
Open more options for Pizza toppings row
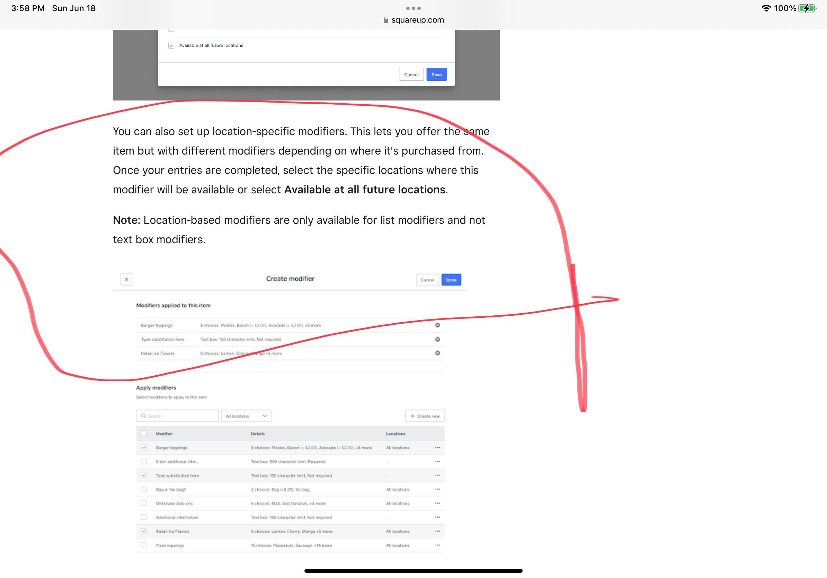pos(437,545)
